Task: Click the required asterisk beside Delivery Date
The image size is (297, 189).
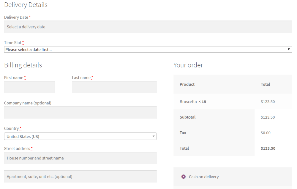Action: point(30,17)
